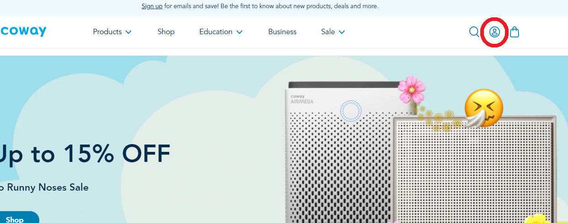The image size is (568, 223).
Task: Open the search magnifier icon
Action: [x=474, y=32]
